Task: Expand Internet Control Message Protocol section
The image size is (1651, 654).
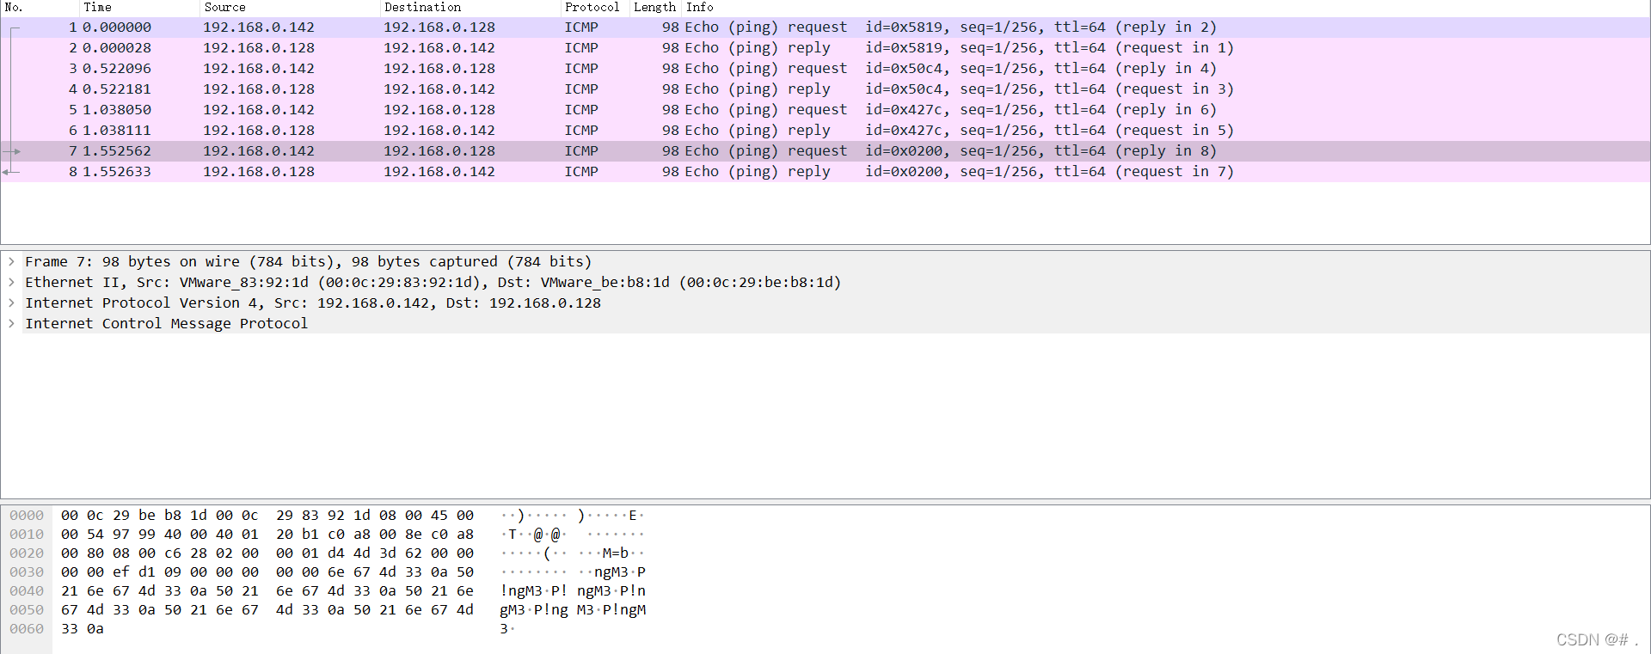Action: pyautogui.click(x=11, y=323)
